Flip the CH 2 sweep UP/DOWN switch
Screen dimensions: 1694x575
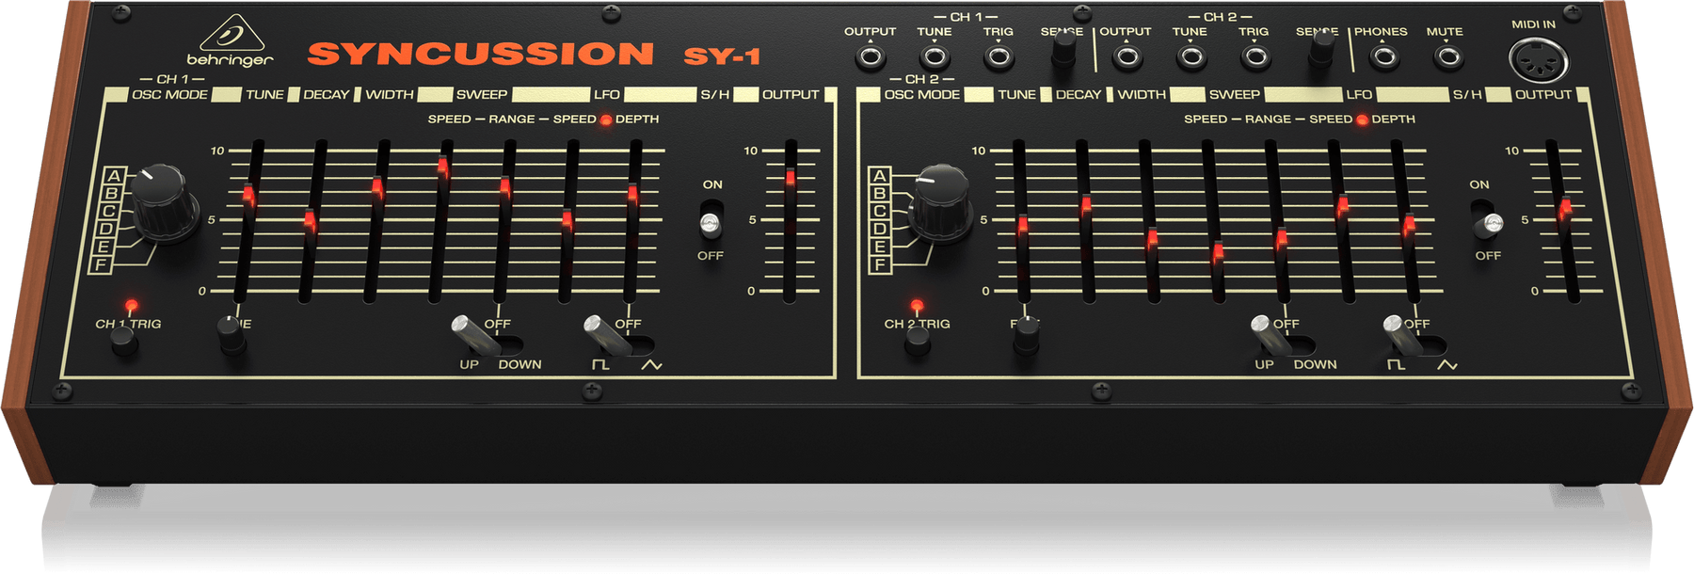tap(1272, 335)
